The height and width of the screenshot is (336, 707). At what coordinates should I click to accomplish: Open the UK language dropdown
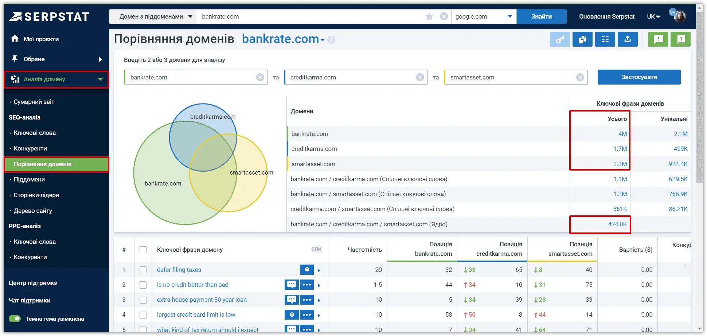654,16
